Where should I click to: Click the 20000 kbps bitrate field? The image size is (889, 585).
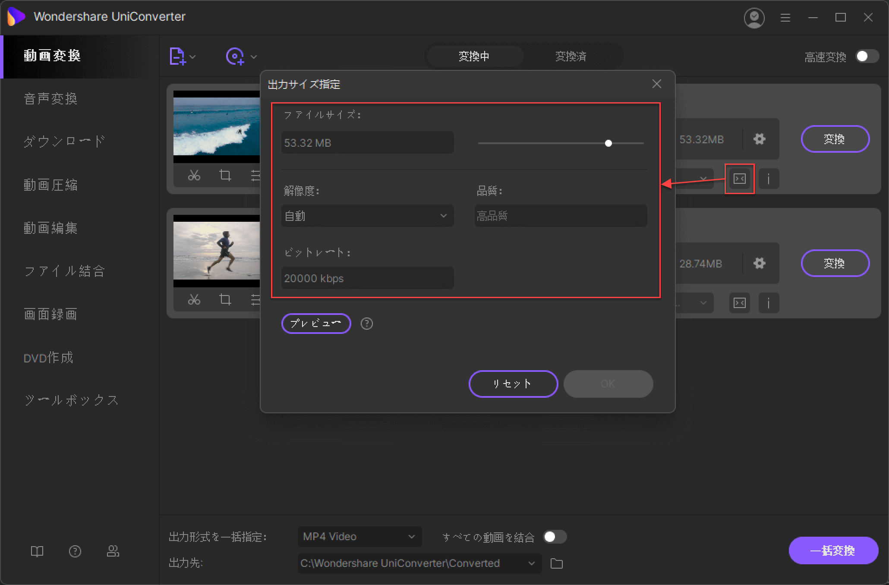coord(367,278)
